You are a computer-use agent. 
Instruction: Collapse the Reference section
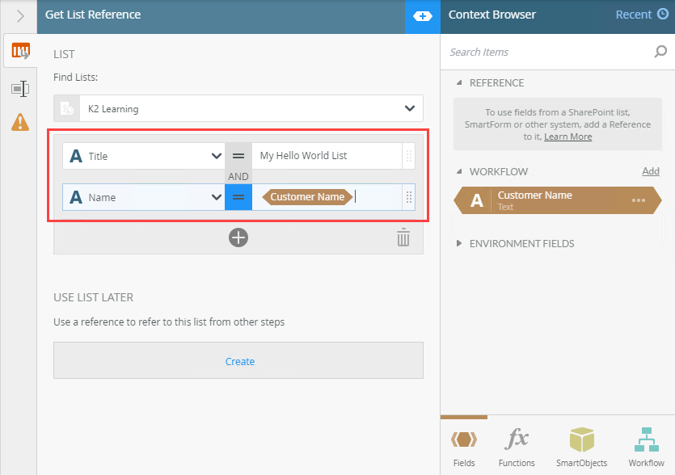coord(460,82)
